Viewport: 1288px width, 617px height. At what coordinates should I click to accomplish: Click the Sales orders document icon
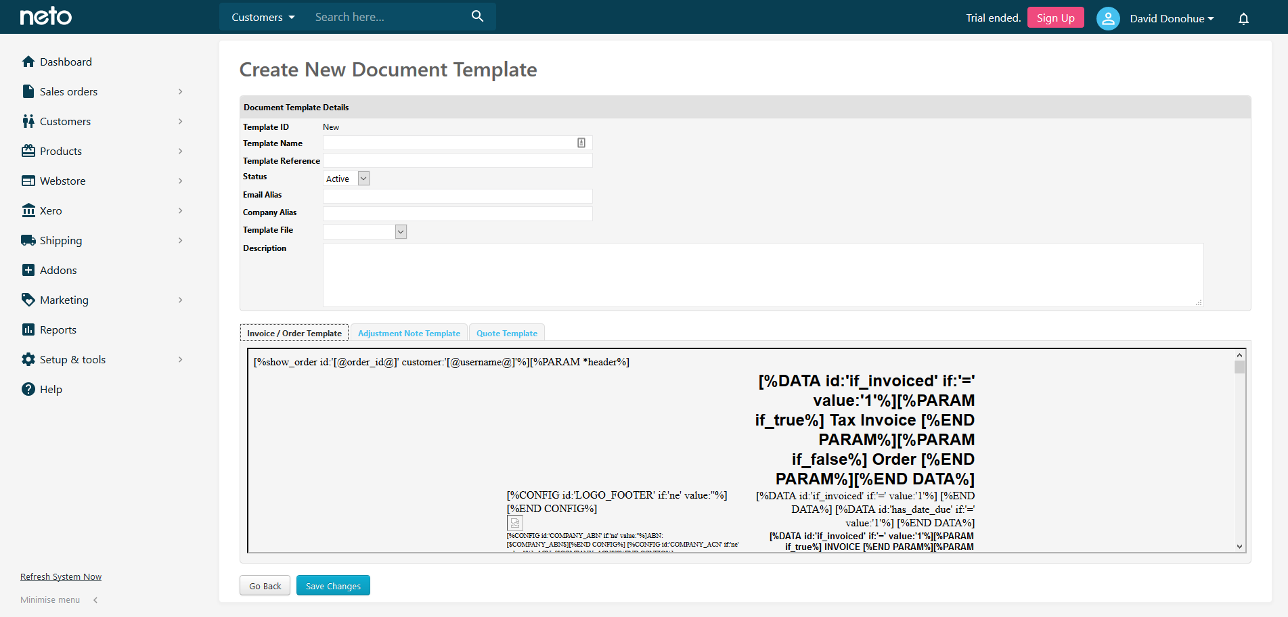coord(28,91)
